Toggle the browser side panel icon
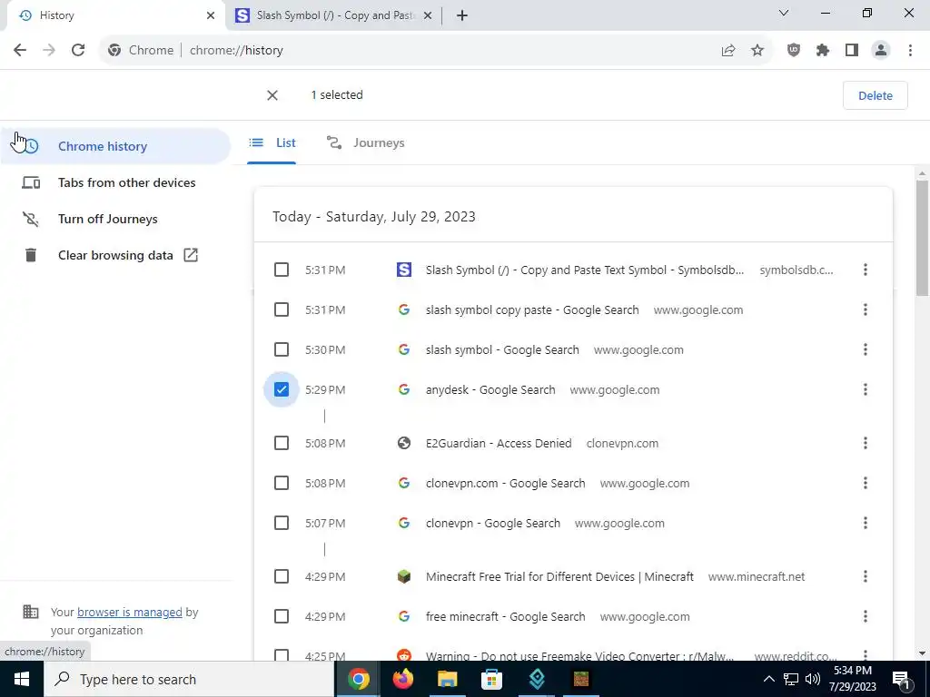930x697 pixels. [852, 51]
